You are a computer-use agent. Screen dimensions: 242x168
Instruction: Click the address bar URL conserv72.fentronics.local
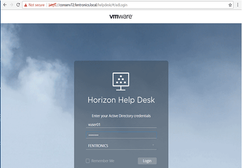pyautogui.click(x=88, y=5)
